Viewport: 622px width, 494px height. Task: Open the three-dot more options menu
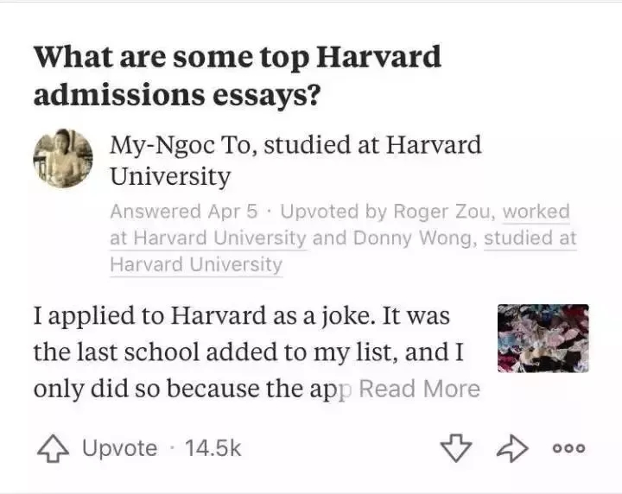pyautogui.click(x=568, y=448)
